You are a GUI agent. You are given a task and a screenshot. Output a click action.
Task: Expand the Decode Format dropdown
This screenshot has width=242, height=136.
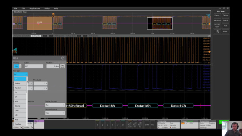(x=55, y=113)
